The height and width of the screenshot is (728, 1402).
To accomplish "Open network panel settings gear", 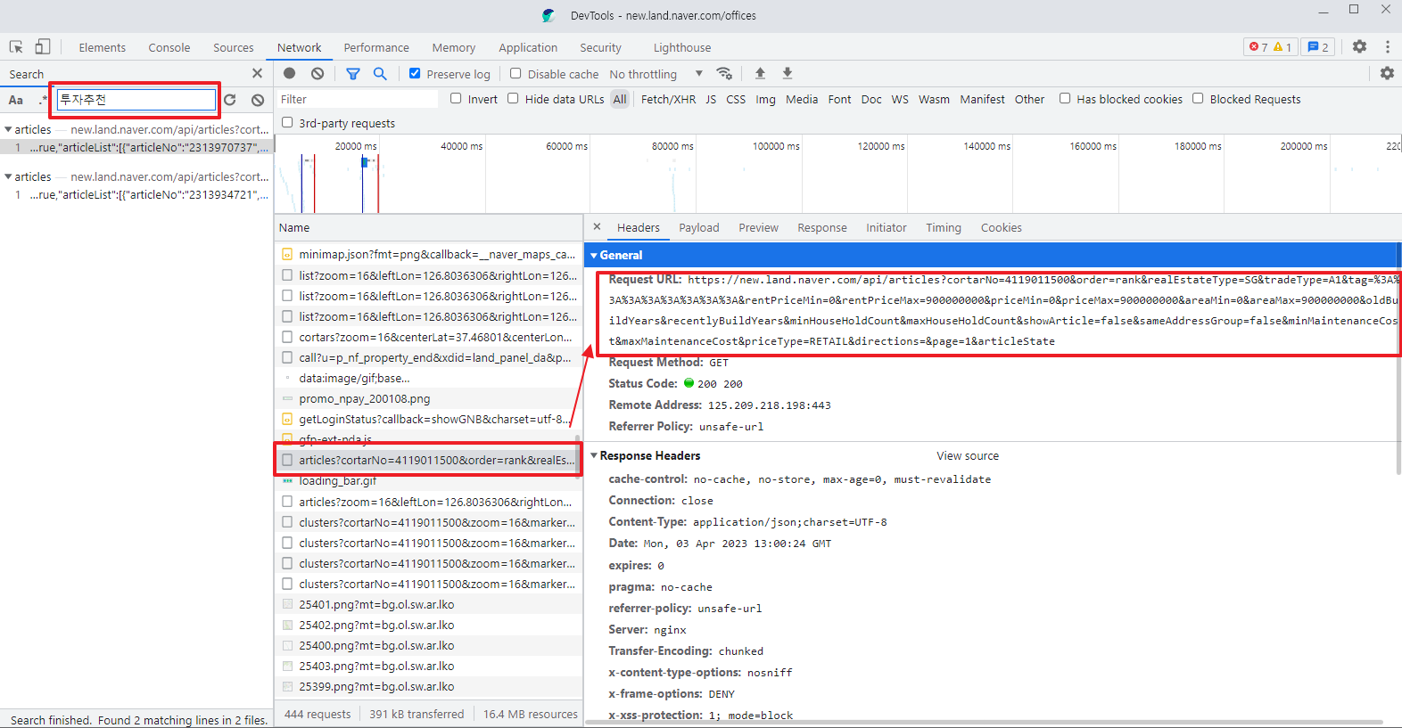I will (1387, 74).
